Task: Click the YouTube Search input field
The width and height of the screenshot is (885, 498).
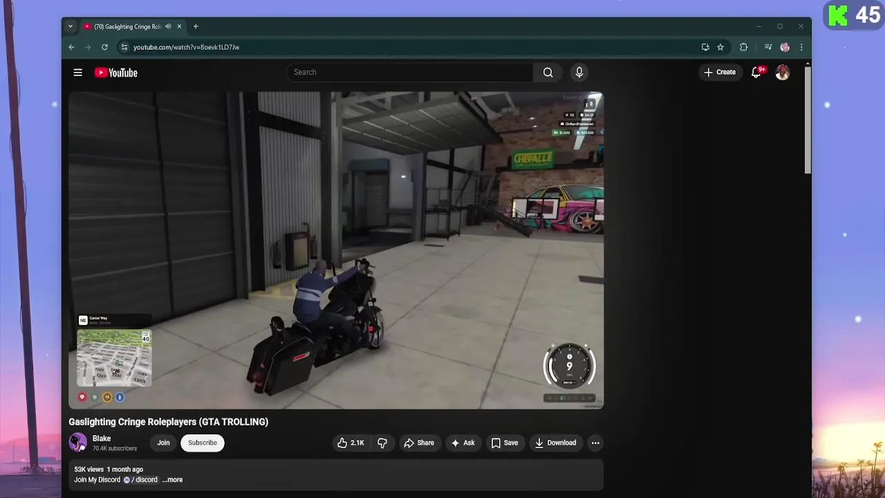Action: (x=410, y=72)
